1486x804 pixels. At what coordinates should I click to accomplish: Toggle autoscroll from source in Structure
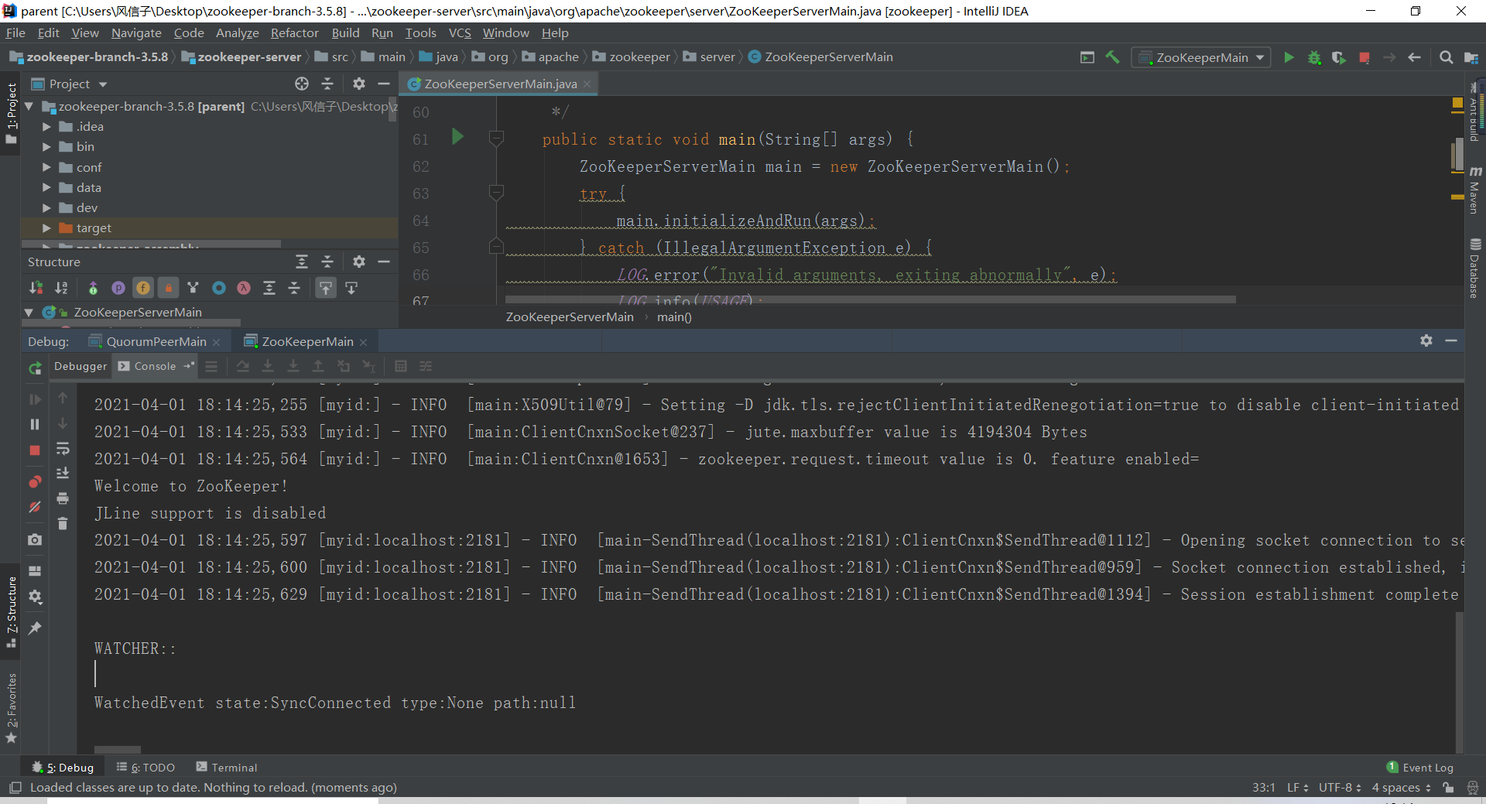click(351, 288)
